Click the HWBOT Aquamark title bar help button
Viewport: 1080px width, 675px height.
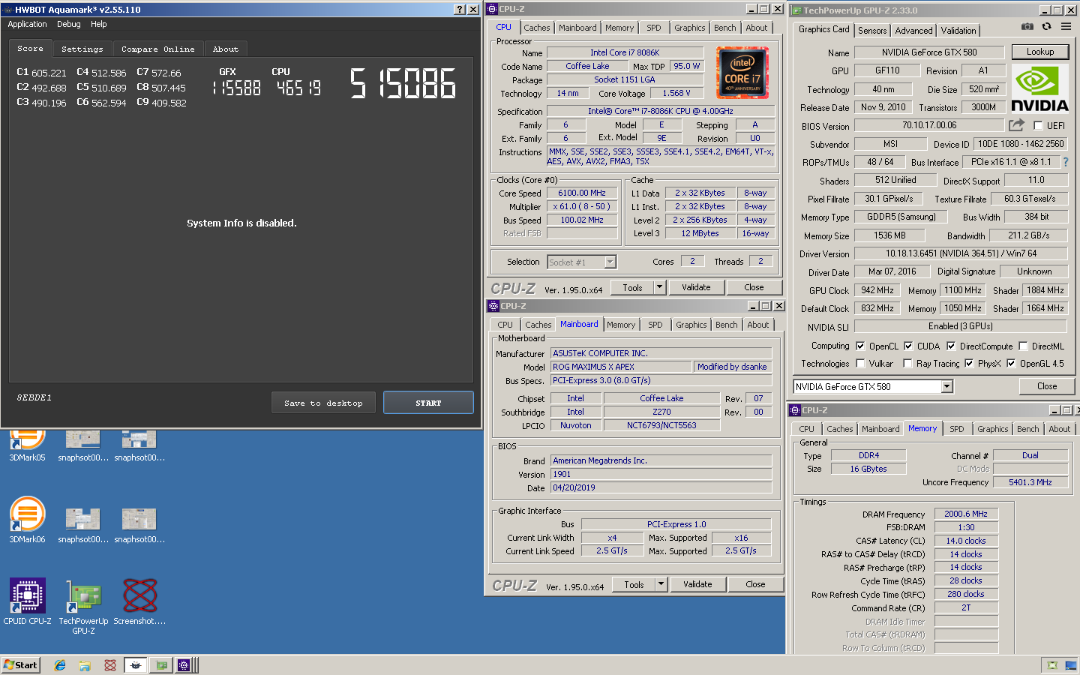click(460, 10)
